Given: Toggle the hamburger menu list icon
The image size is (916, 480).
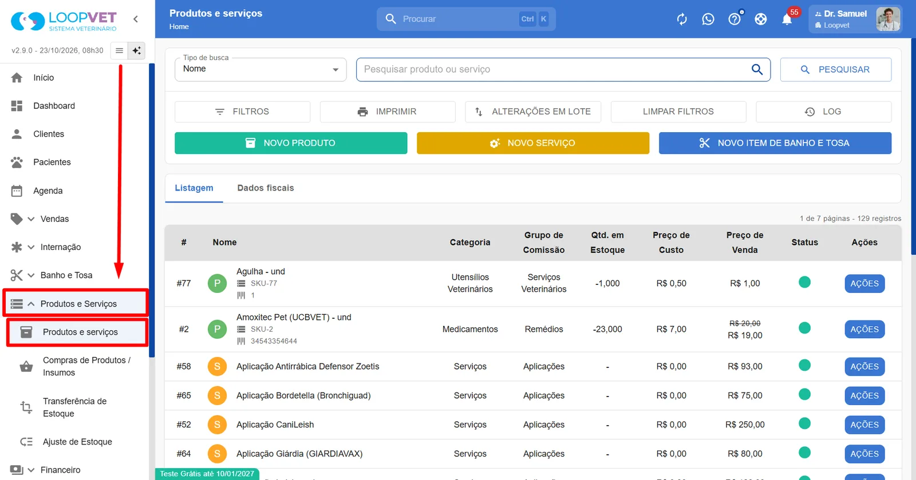Looking at the screenshot, I should pyautogui.click(x=119, y=50).
